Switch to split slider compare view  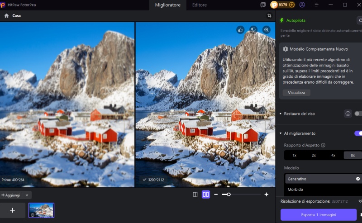pos(195,195)
